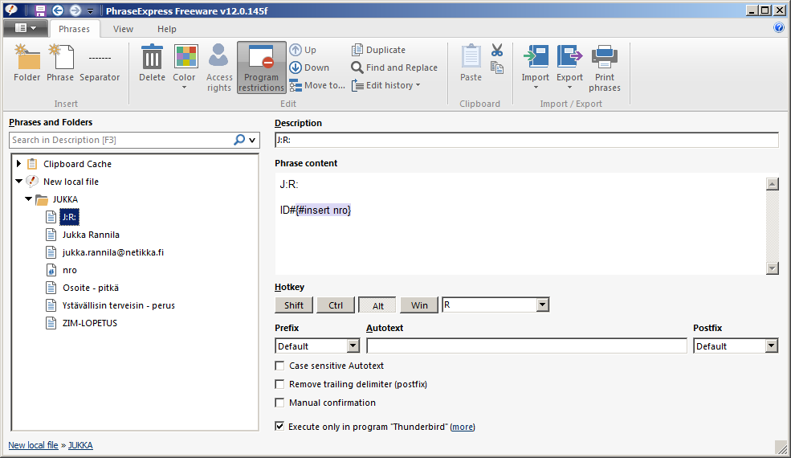Click the search magnifier icon
This screenshot has height=458, width=791.
pos(239,140)
